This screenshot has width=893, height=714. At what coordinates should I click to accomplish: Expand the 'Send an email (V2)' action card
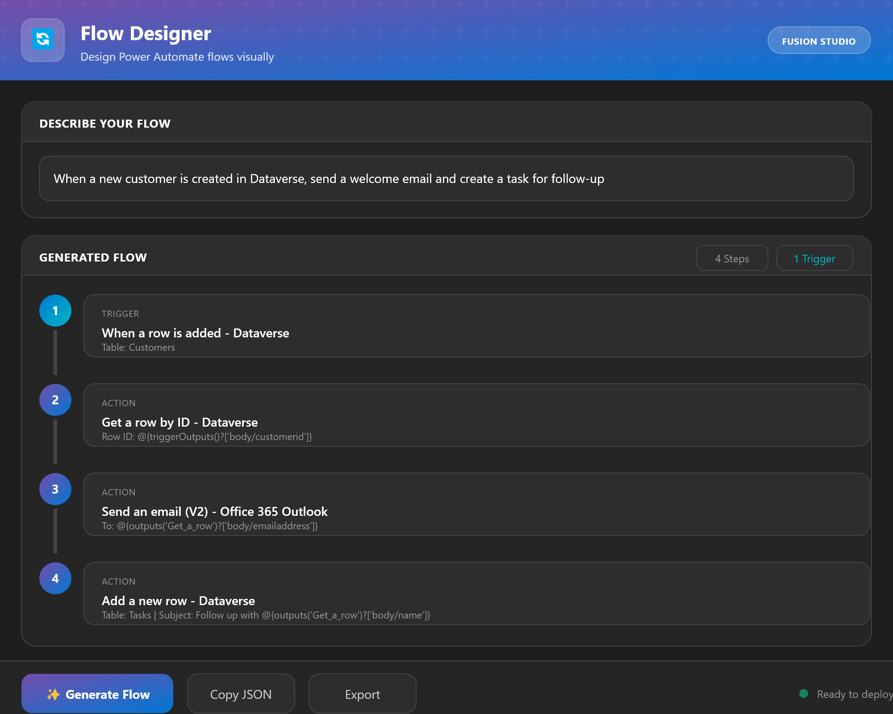click(x=476, y=504)
